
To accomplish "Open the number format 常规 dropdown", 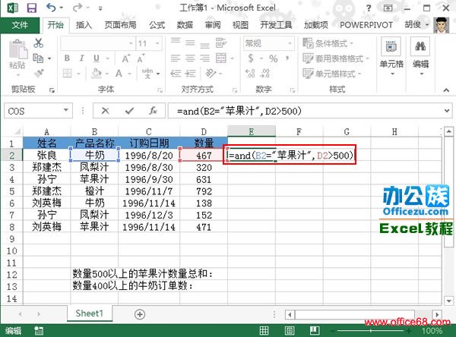I will [x=290, y=43].
